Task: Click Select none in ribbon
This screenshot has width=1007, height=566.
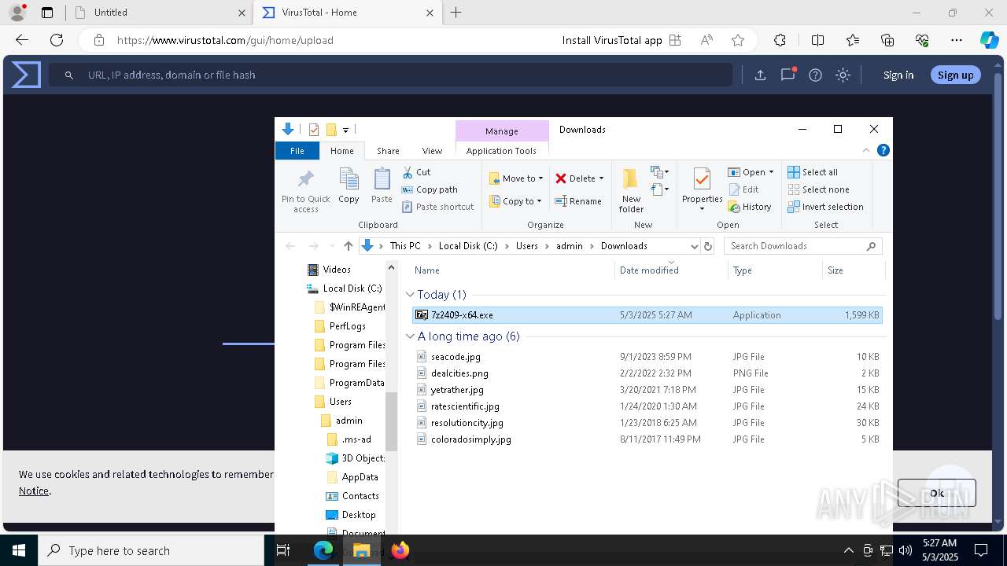Action: [x=818, y=189]
